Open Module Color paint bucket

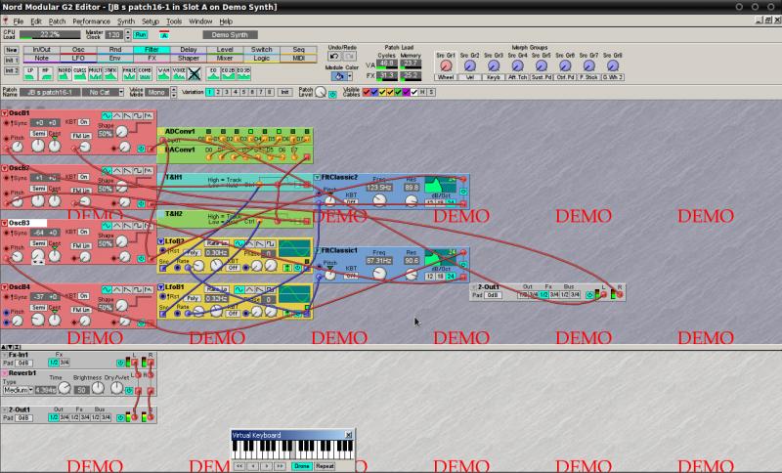[x=338, y=76]
